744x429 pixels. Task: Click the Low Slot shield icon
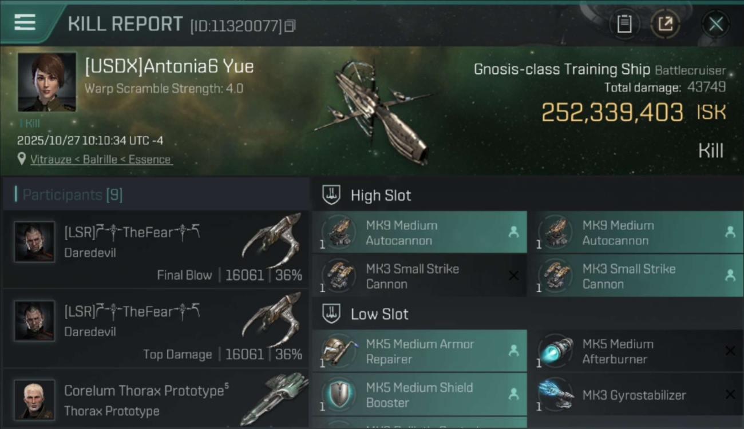click(332, 313)
